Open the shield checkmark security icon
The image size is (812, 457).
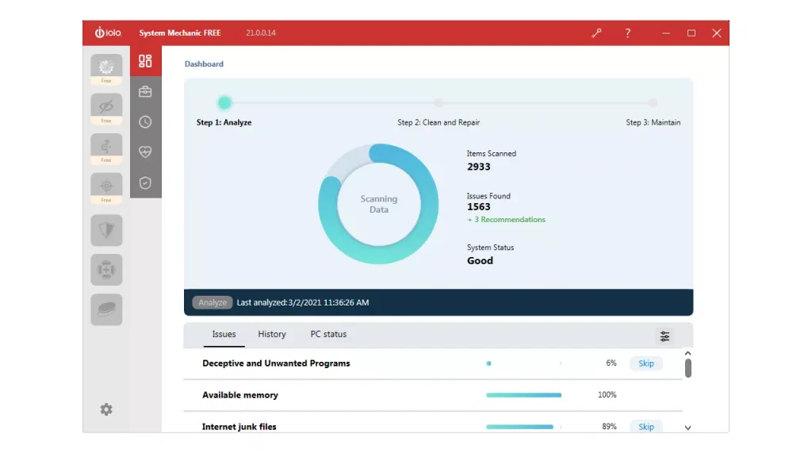pos(145,183)
